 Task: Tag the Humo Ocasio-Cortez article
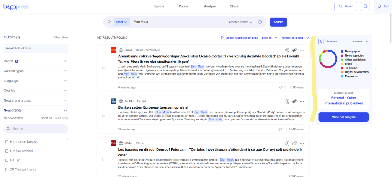(x=294, y=50)
